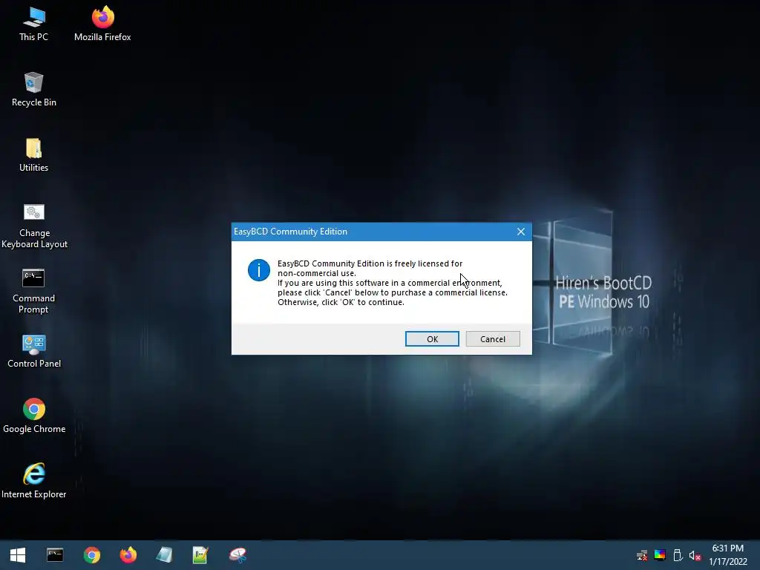The height and width of the screenshot is (570, 760).
Task: Select the Utilities folder on desktop
Action: [33, 155]
